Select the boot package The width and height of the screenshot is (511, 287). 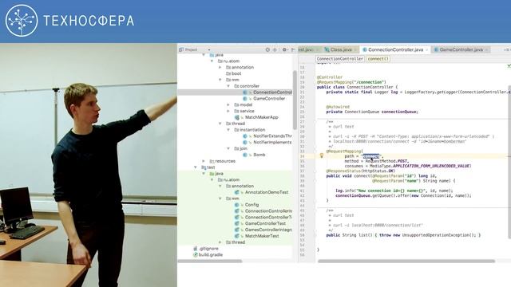[236, 73]
